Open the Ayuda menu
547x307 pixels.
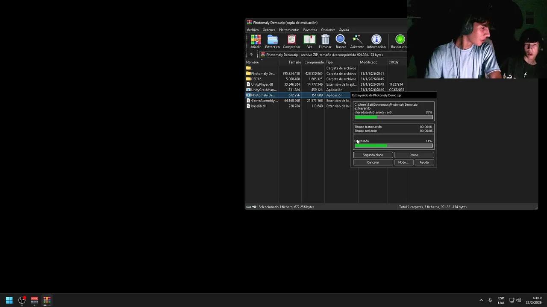[344, 30]
